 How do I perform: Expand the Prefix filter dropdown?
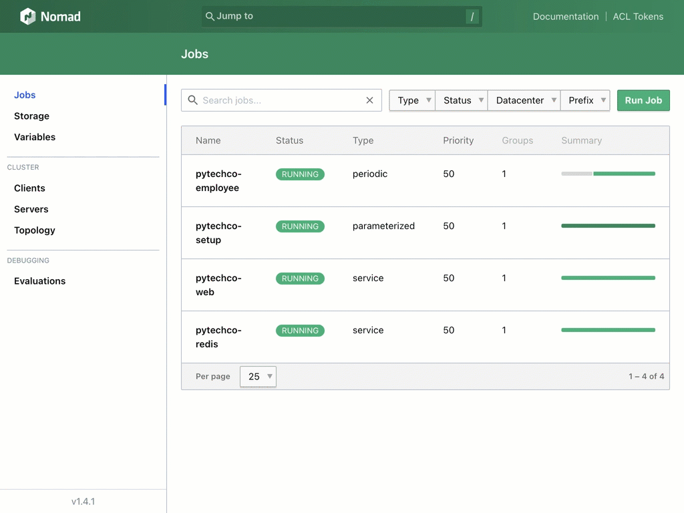tap(585, 100)
